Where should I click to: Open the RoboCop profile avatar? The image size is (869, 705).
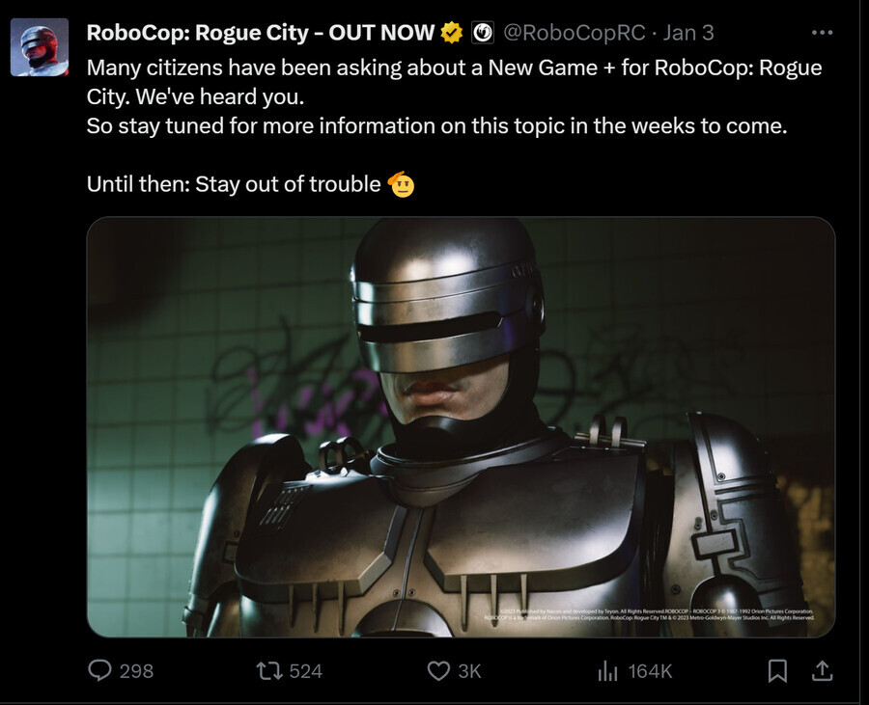[x=40, y=47]
